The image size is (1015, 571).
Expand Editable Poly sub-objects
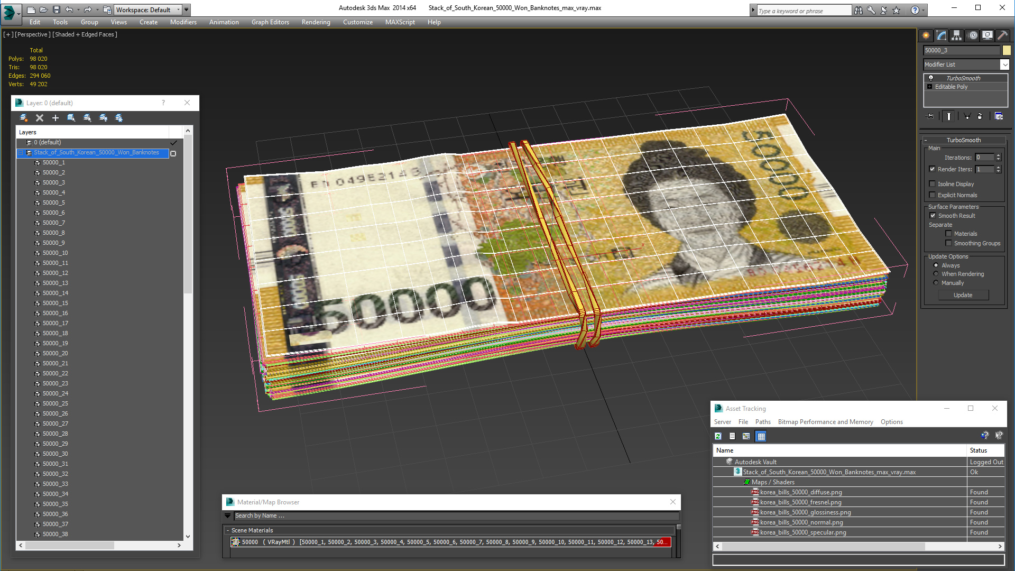pyautogui.click(x=929, y=87)
